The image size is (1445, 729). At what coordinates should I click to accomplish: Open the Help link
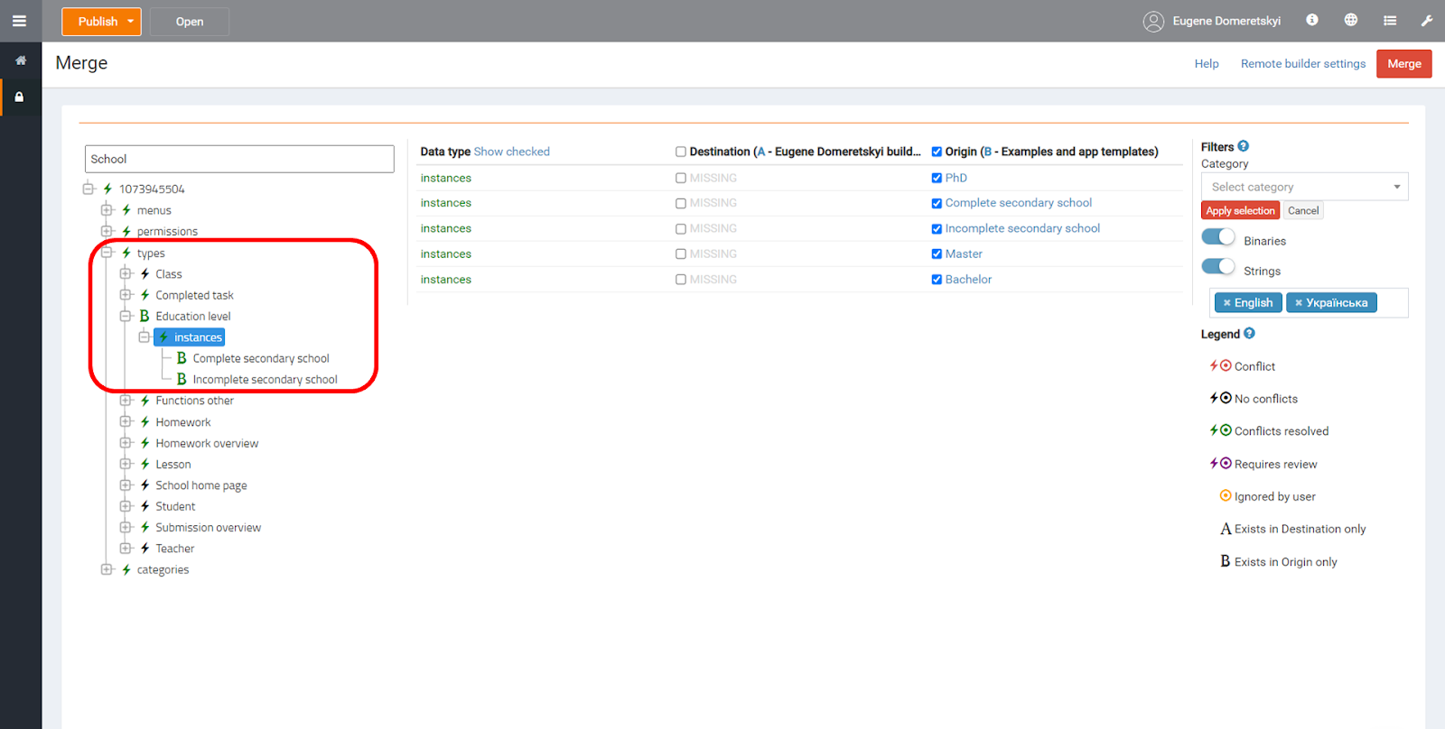coord(1207,64)
